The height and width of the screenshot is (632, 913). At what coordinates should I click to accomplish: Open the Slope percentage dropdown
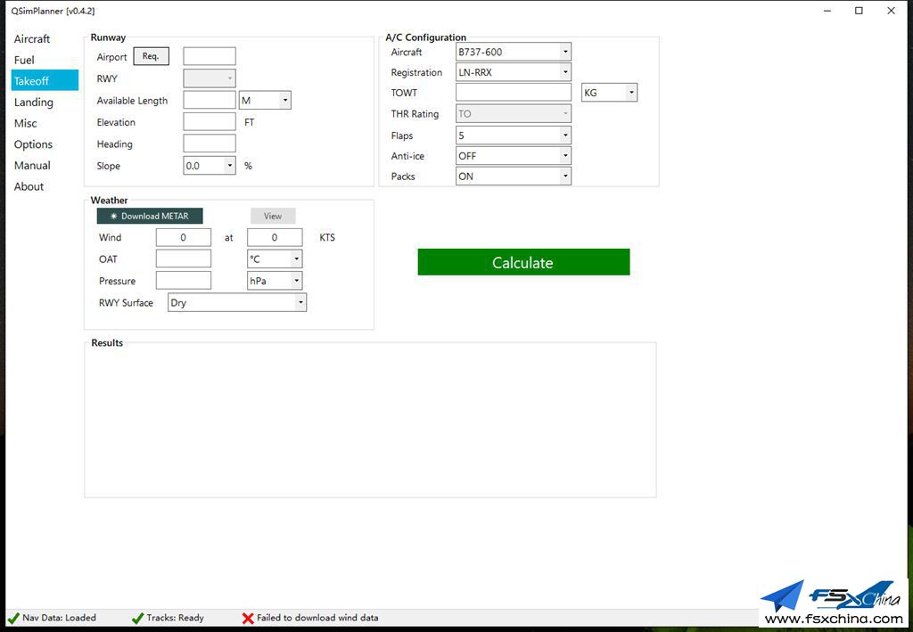(x=210, y=166)
